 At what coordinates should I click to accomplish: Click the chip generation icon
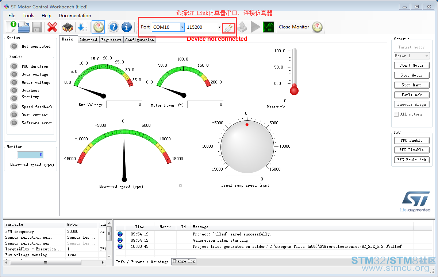[x=68, y=27]
